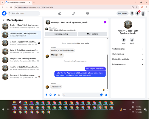This screenshot has width=149, height=119.
Task: Open the emoji picker smiley icon
Action: [x=101, y=95]
